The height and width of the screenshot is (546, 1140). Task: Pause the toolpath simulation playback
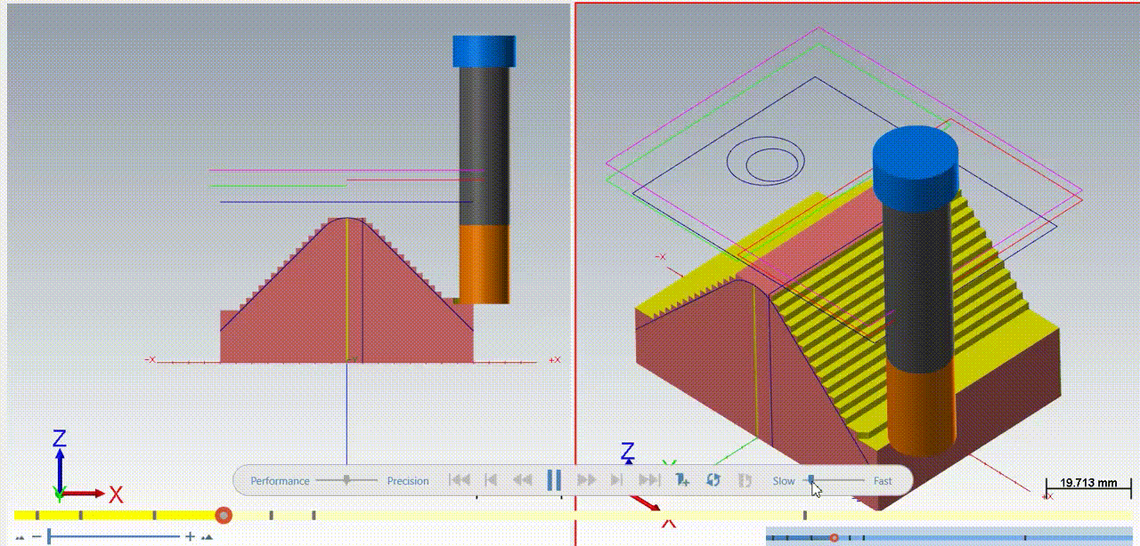click(553, 480)
